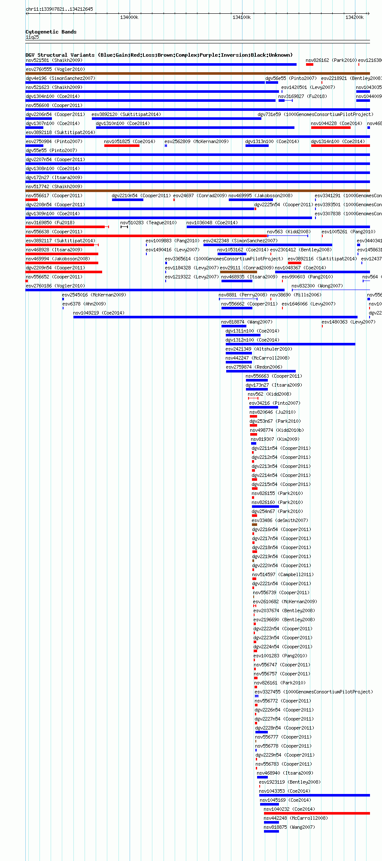Viewport: 382px width, 861px height.
Task: Click esv2422348 (SimonSanchez2007) label
Action: click(x=240, y=241)
